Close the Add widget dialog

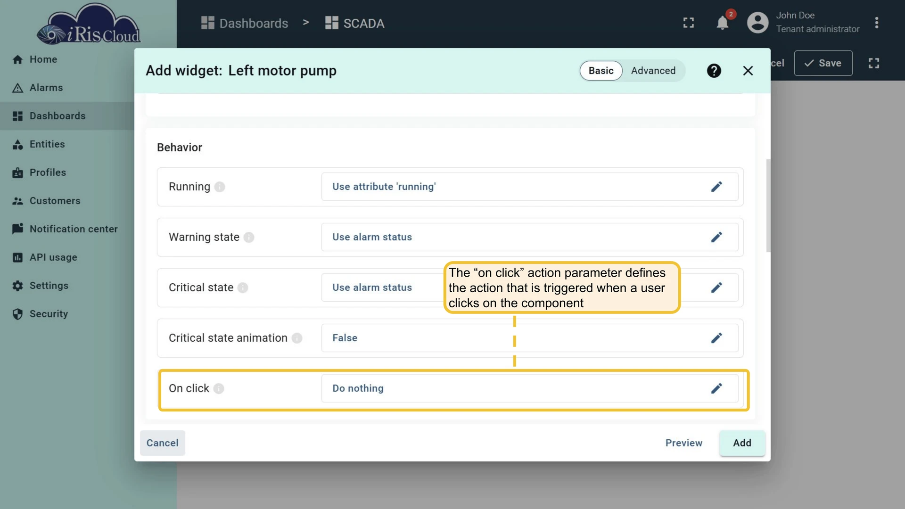pyautogui.click(x=748, y=71)
